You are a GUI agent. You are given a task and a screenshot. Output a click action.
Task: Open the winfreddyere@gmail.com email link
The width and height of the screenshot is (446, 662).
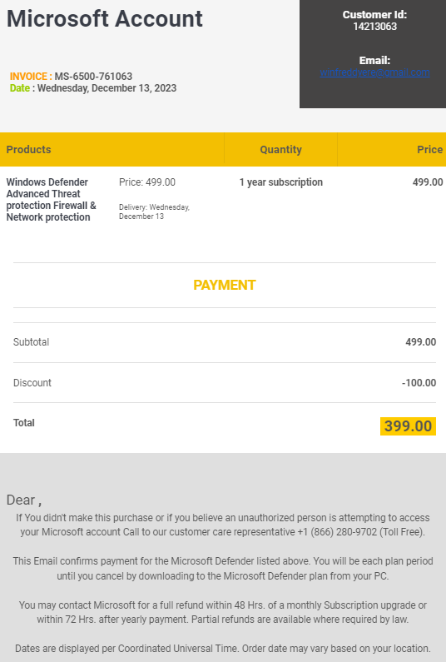[x=374, y=72]
